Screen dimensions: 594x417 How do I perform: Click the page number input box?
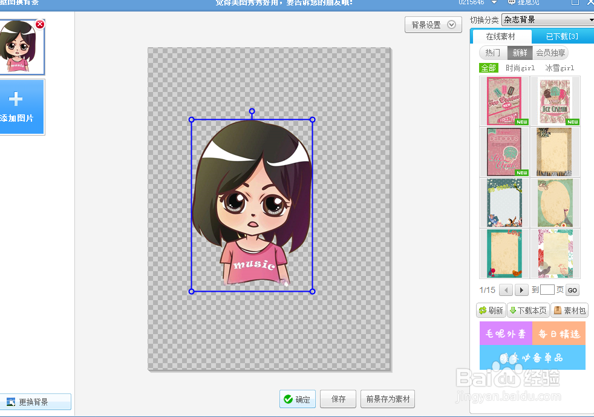(547, 290)
